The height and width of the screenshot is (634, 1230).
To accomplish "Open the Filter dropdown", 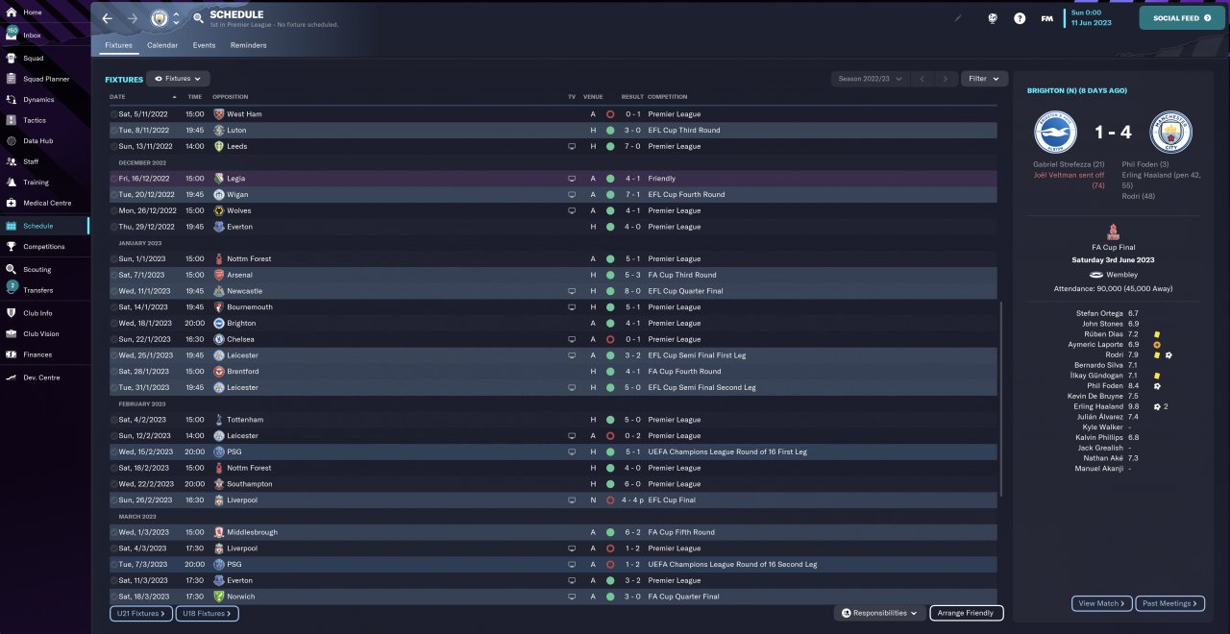I will coord(983,79).
